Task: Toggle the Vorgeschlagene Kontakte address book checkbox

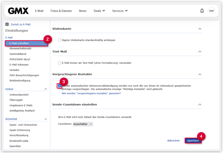Action: click(60, 86)
